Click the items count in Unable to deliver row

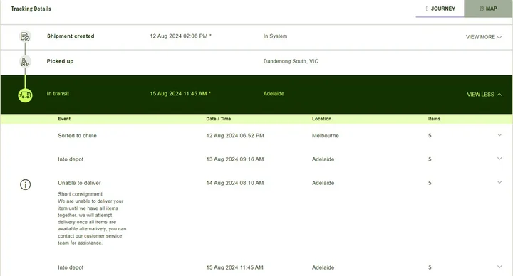(430, 183)
